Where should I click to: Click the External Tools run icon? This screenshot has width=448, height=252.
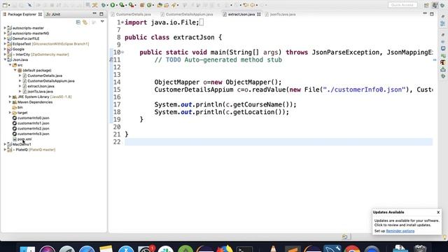[x=131, y=5]
